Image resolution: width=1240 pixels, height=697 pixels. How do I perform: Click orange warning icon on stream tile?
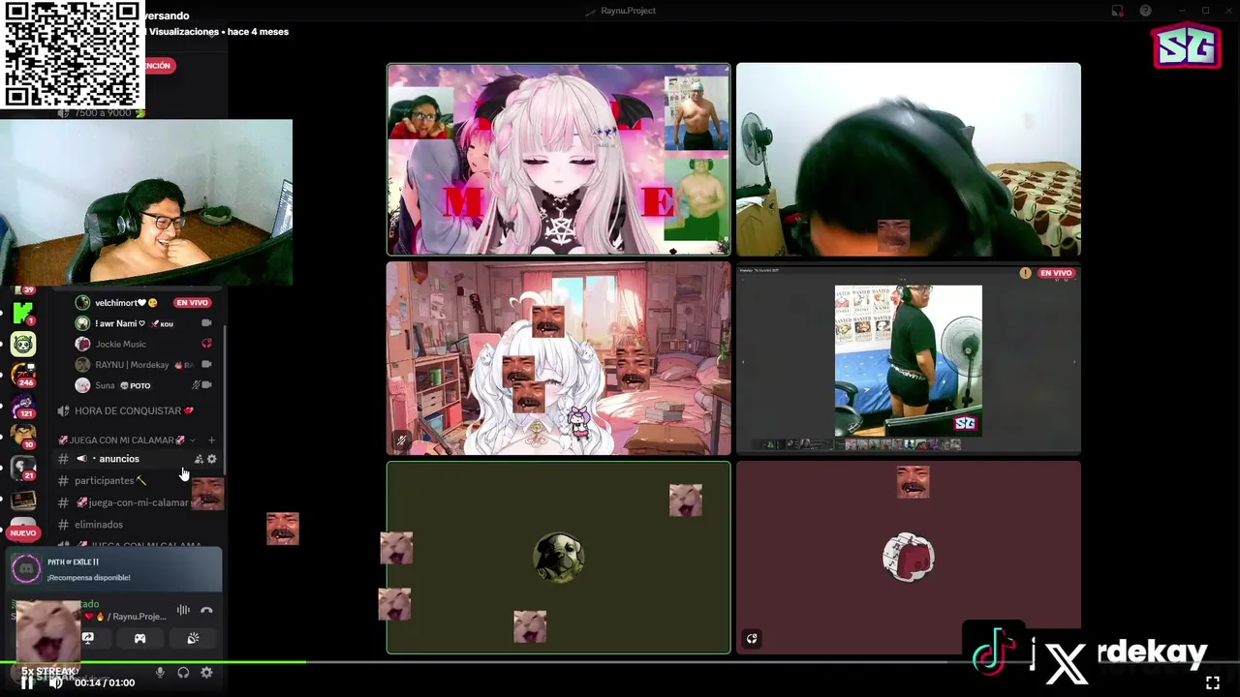click(x=1025, y=273)
